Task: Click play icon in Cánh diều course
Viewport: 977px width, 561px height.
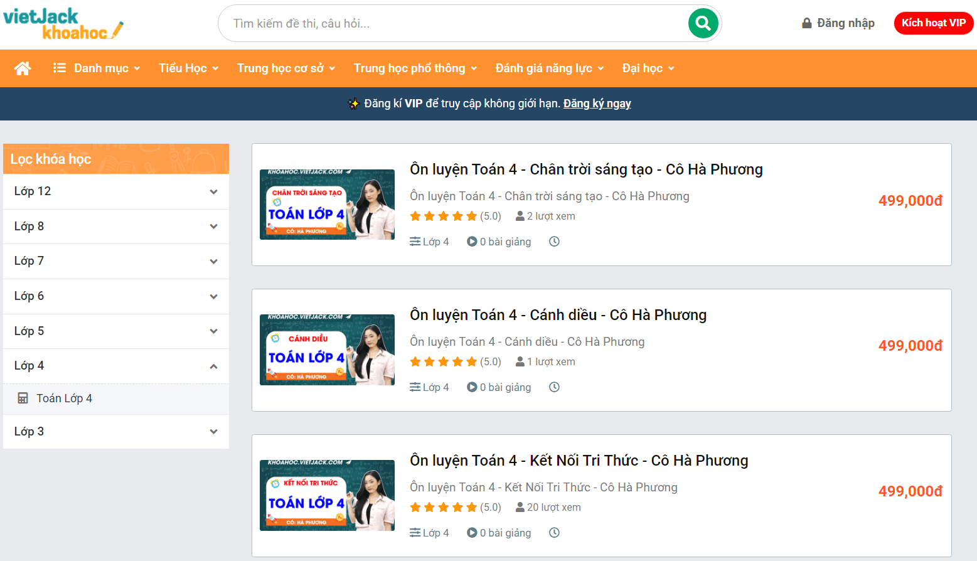Action: point(472,387)
